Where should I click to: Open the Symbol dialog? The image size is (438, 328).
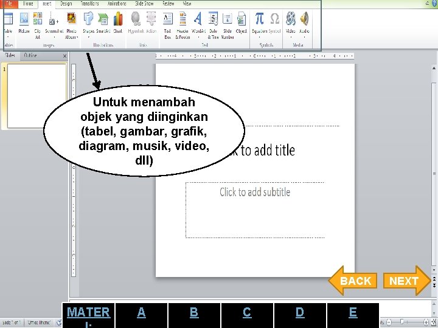pyautogui.click(x=274, y=24)
